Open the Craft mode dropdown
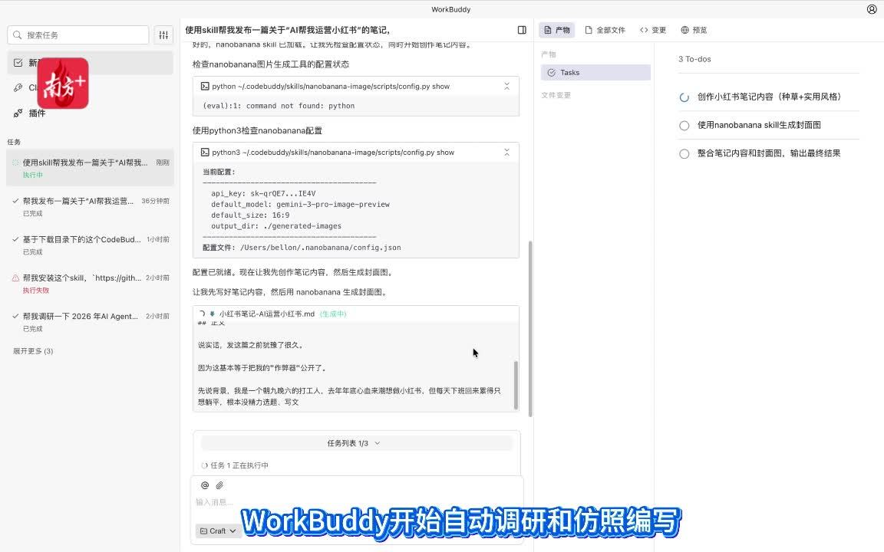Image resolution: width=884 pixels, height=552 pixels. (x=218, y=531)
